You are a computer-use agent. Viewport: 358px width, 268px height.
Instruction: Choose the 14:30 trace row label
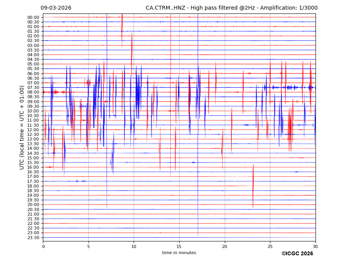[x=33, y=153]
